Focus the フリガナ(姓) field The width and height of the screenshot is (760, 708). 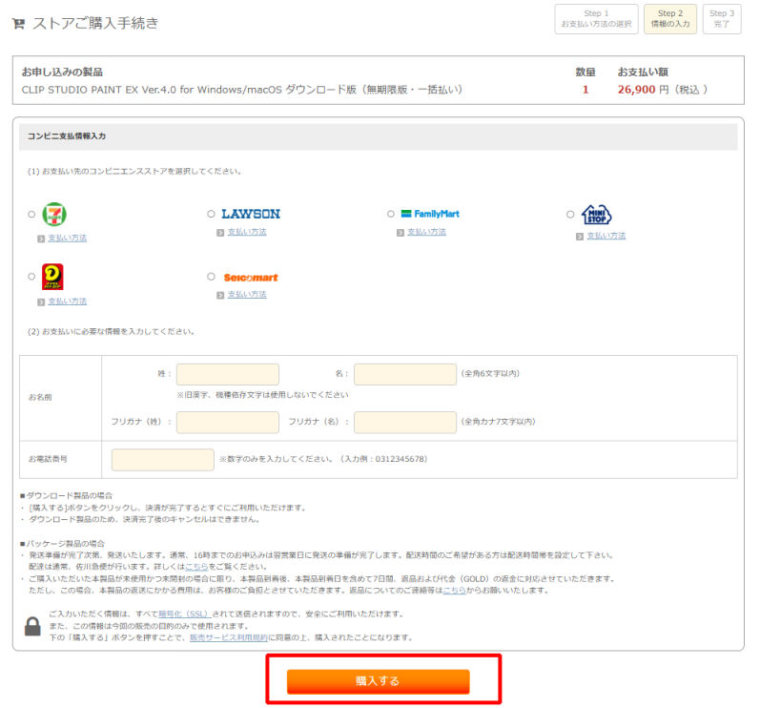(x=228, y=422)
